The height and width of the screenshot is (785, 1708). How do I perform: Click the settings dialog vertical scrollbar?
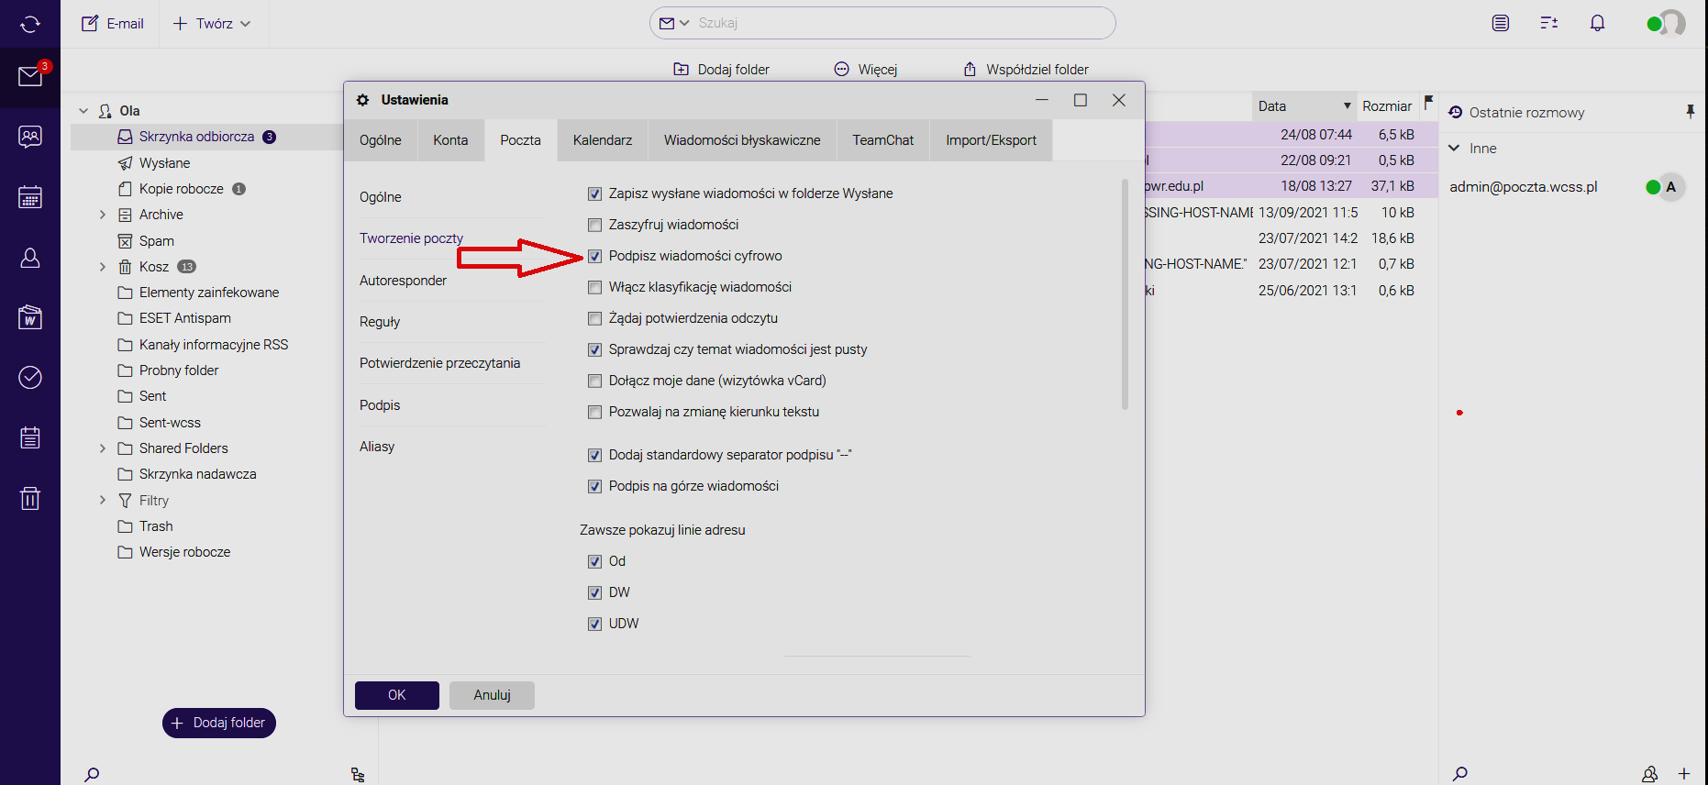tap(1125, 293)
